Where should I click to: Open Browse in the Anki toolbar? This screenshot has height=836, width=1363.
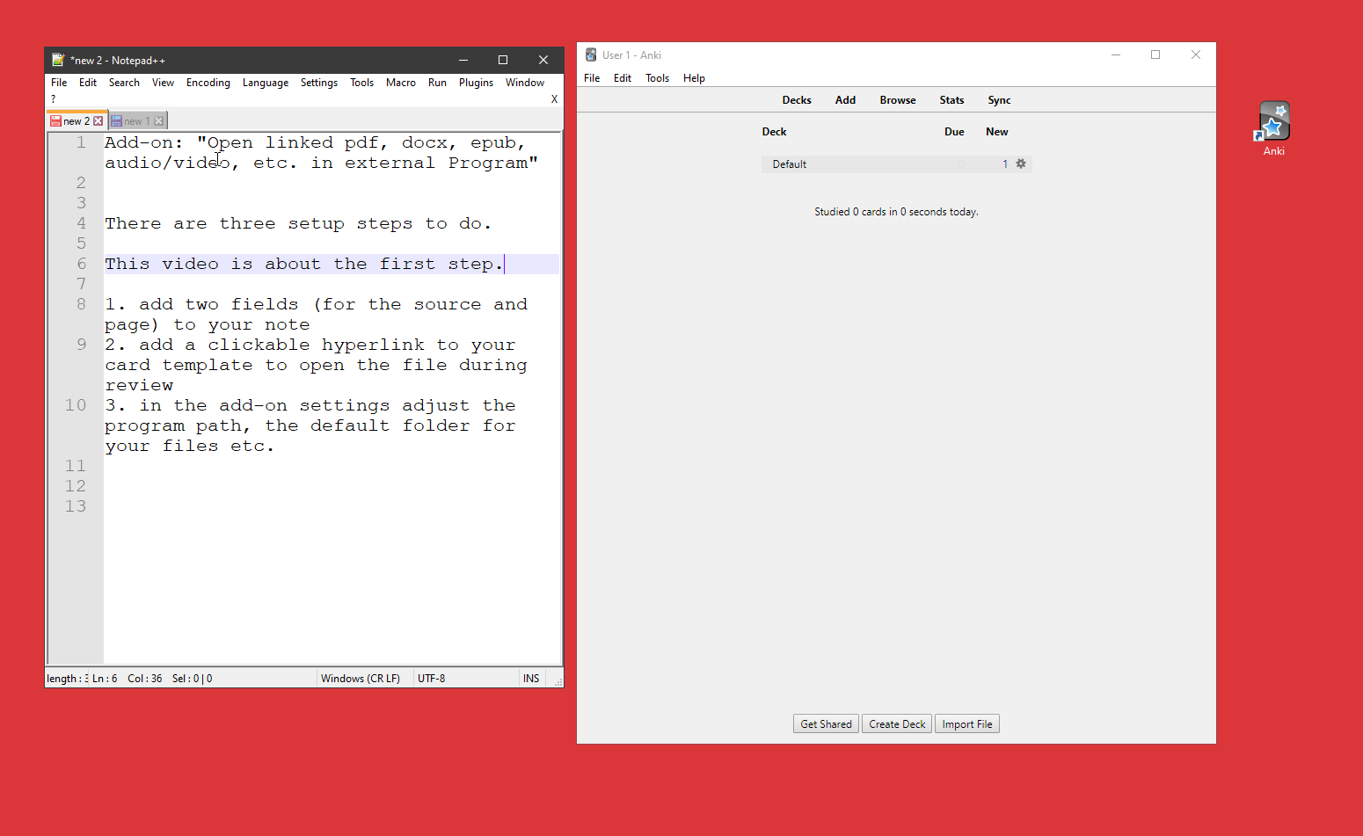tap(897, 100)
